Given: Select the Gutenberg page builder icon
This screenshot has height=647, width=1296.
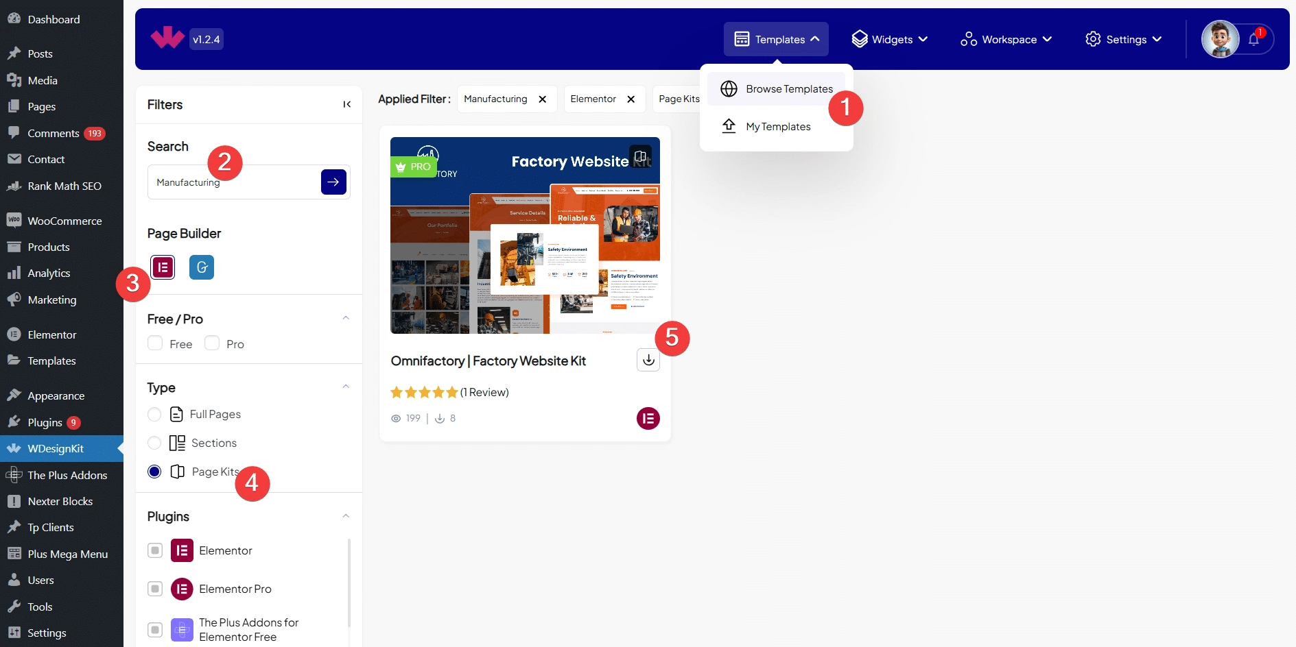Looking at the screenshot, I should (x=202, y=267).
